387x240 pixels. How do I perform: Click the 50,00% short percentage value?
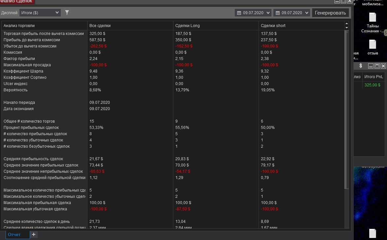pos(268,128)
